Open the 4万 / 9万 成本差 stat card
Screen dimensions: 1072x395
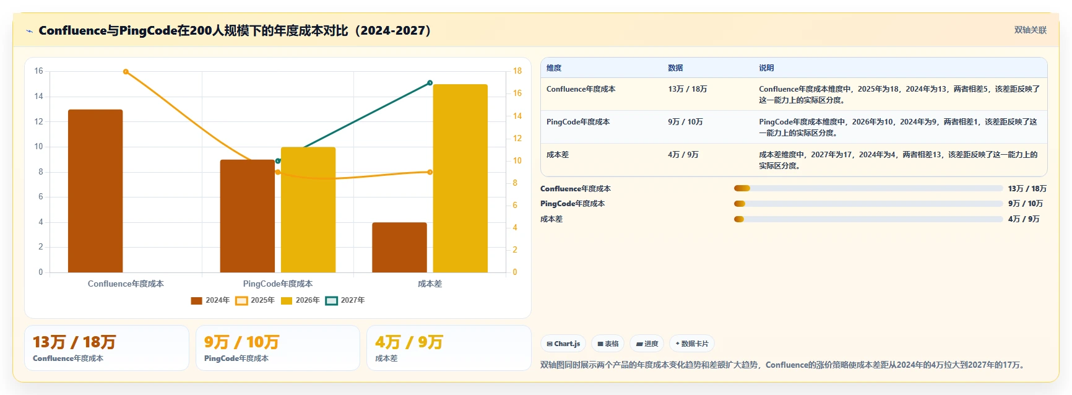tap(449, 348)
